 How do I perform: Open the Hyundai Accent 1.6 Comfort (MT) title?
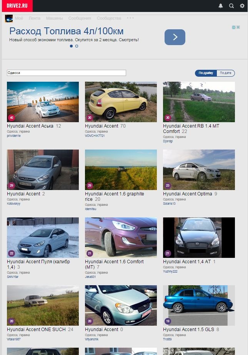pyautogui.click(x=114, y=264)
